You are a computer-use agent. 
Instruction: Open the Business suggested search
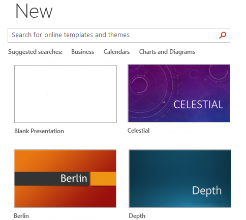[x=82, y=52]
